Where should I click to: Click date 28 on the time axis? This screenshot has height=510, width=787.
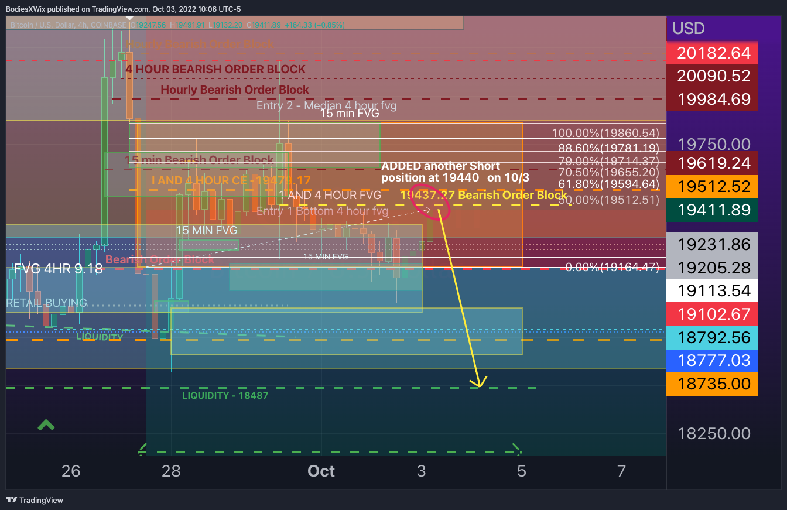(171, 471)
